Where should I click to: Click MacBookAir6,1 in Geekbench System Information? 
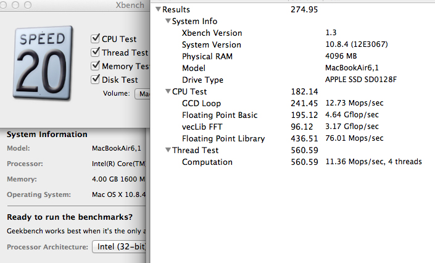tap(117, 148)
